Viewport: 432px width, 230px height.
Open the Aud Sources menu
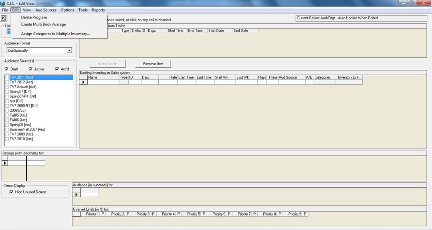click(46, 10)
